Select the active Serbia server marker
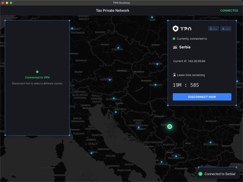 [x=169, y=127]
